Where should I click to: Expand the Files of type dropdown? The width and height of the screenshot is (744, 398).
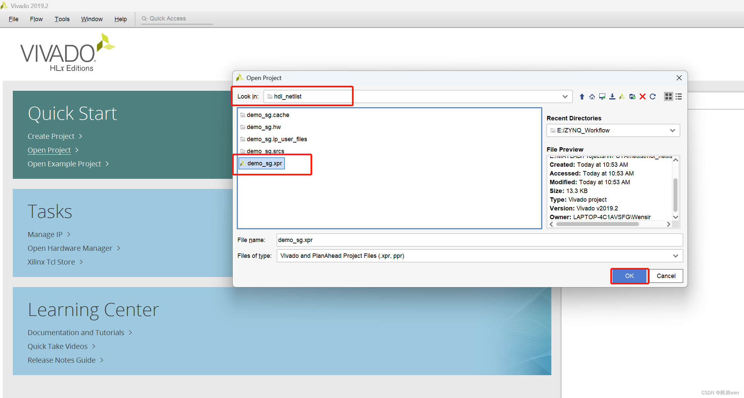point(675,256)
